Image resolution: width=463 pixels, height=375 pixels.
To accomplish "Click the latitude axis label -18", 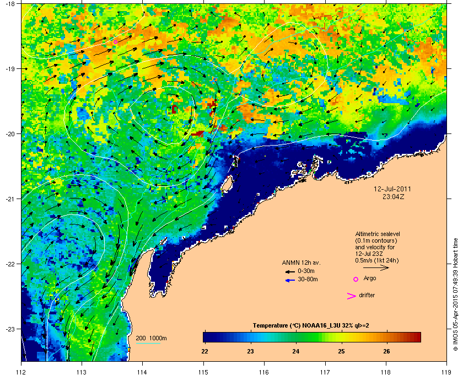I will pyautogui.click(x=10, y=4).
